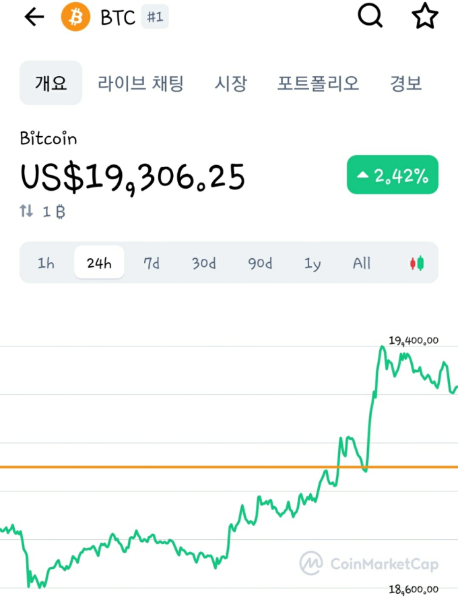Select the 24h chart range
This screenshot has height=612, width=458.
pos(99,262)
